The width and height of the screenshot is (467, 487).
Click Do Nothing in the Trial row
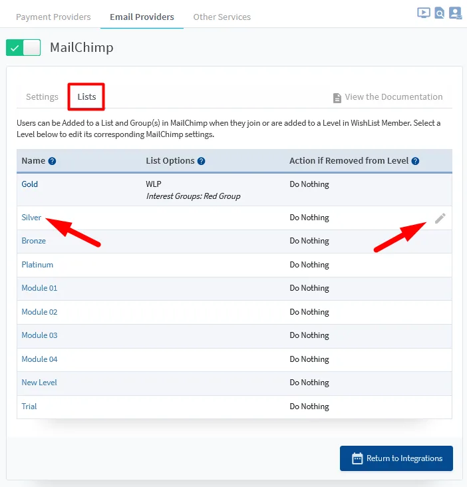click(309, 406)
